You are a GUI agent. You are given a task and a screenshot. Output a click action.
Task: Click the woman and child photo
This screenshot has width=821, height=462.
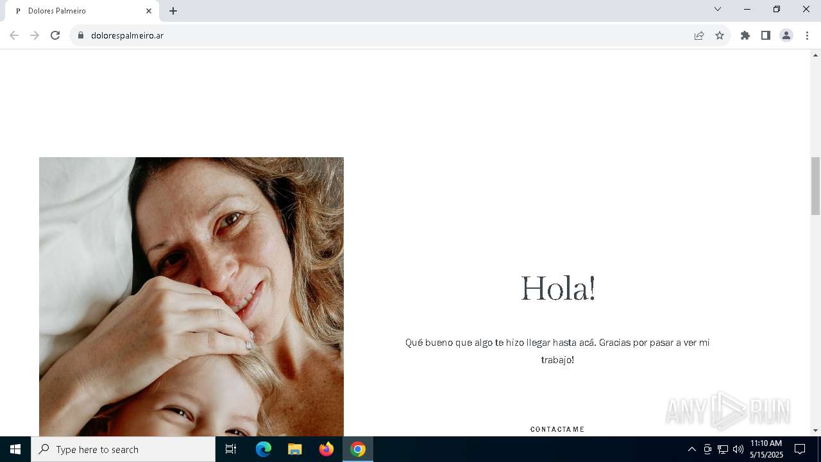pos(191,296)
